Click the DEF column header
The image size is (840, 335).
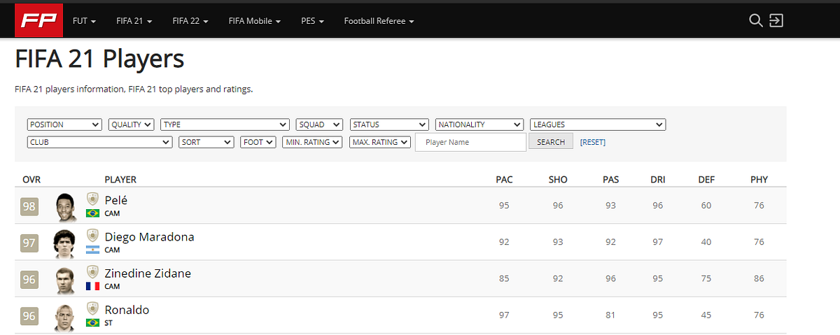tap(706, 180)
